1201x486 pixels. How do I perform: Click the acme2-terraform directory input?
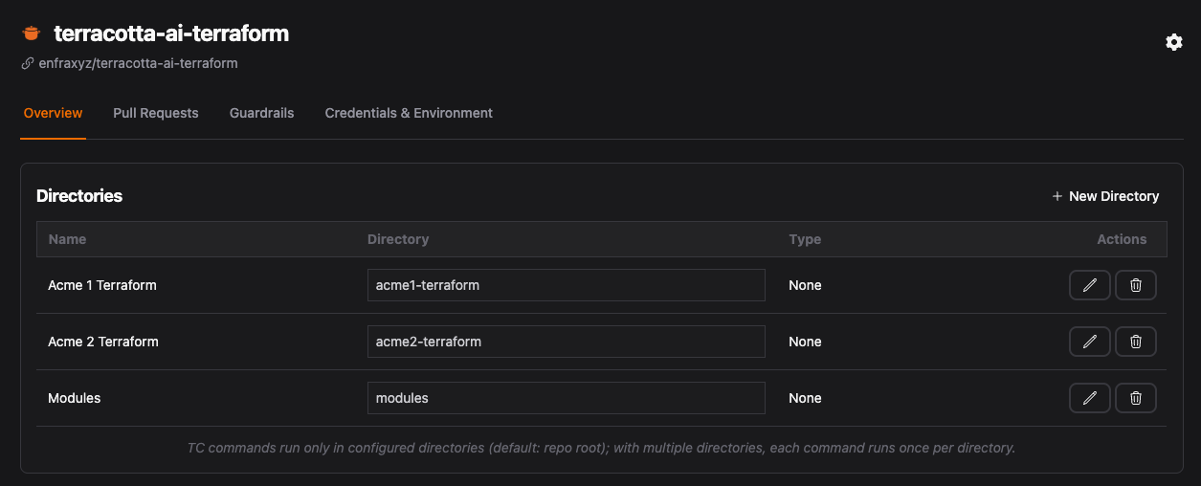coord(566,342)
